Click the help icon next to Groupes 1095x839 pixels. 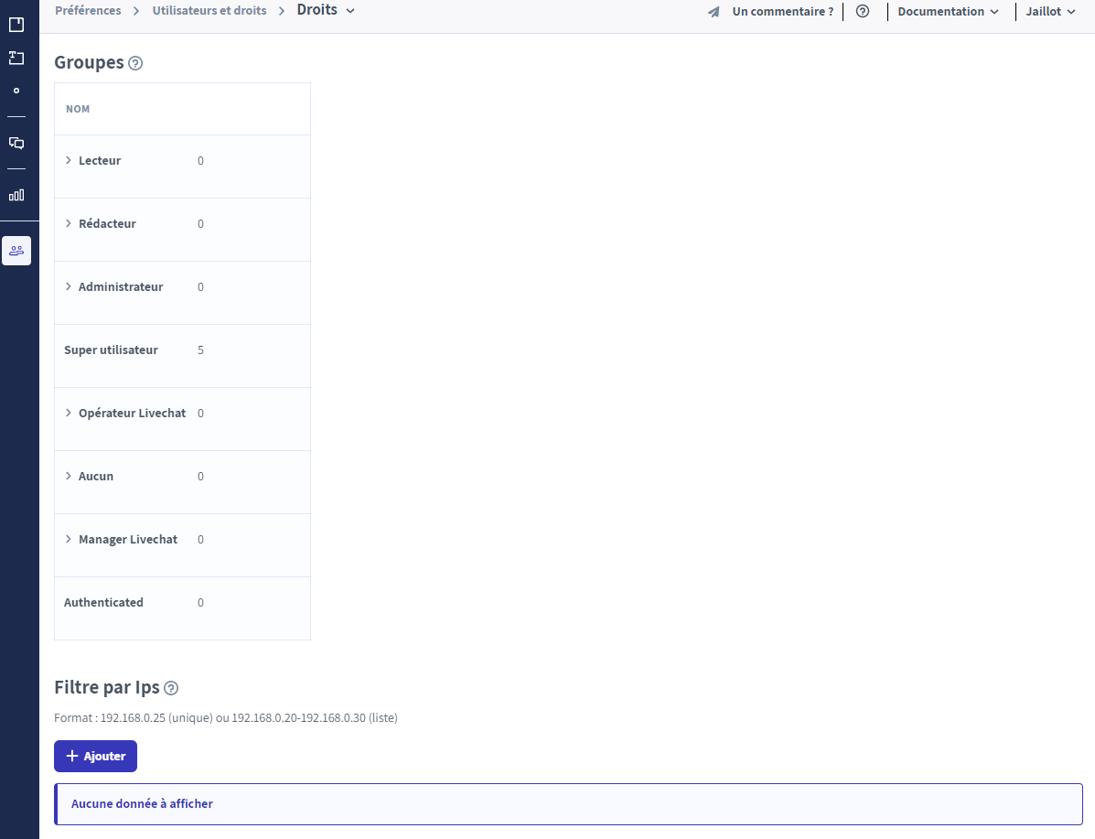(x=135, y=63)
